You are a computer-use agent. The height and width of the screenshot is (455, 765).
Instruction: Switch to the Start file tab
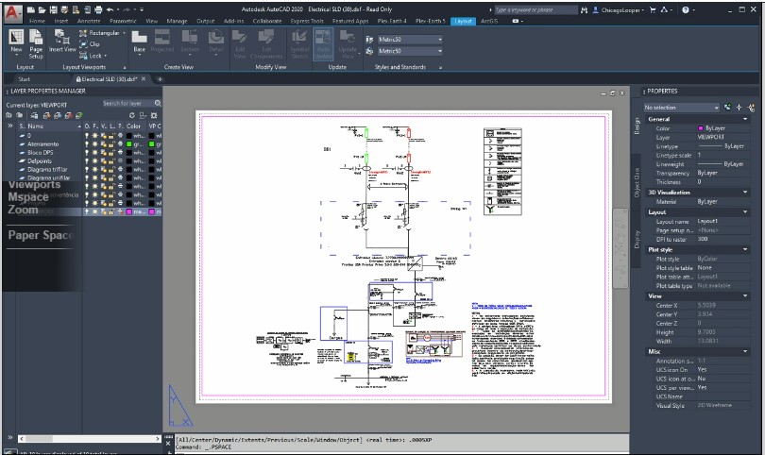click(x=24, y=79)
